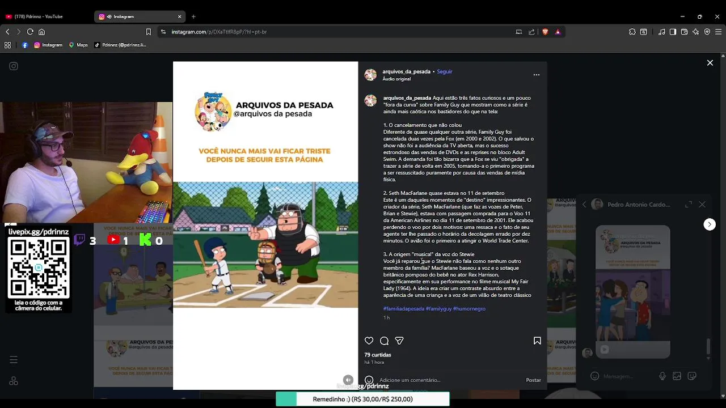Save the post with the bookmark icon
The width and height of the screenshot is (726, 408).
click(537, 341)
